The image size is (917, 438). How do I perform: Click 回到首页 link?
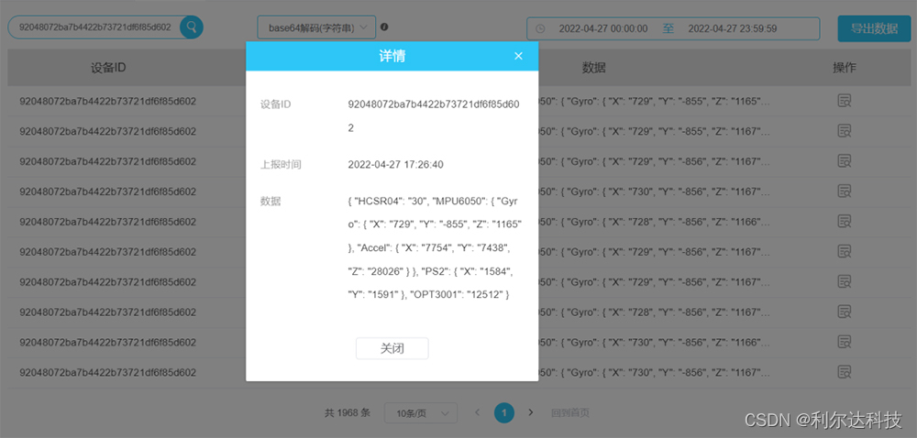[570, 413]
